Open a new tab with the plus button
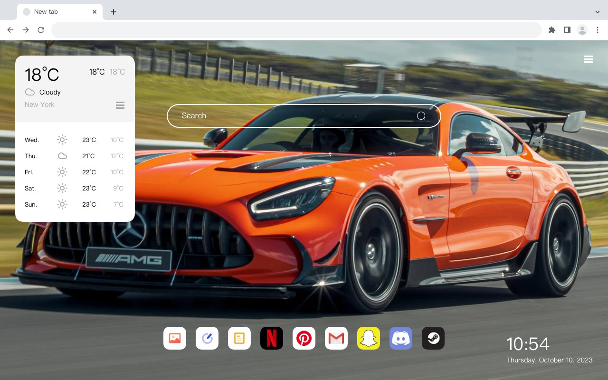 (113, 12)
